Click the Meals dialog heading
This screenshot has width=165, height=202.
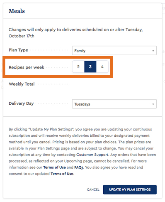click(17, 11)
